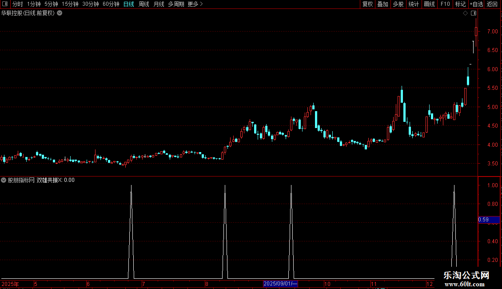Switch to 月线 monthly chart
Viewport: 502px width, 289px height.
[159, 4]
